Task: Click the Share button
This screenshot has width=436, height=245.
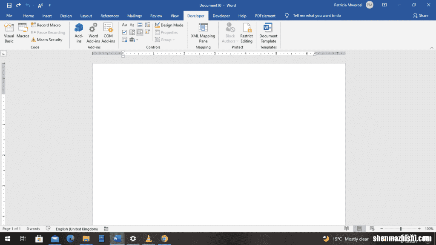Action: 420,16
